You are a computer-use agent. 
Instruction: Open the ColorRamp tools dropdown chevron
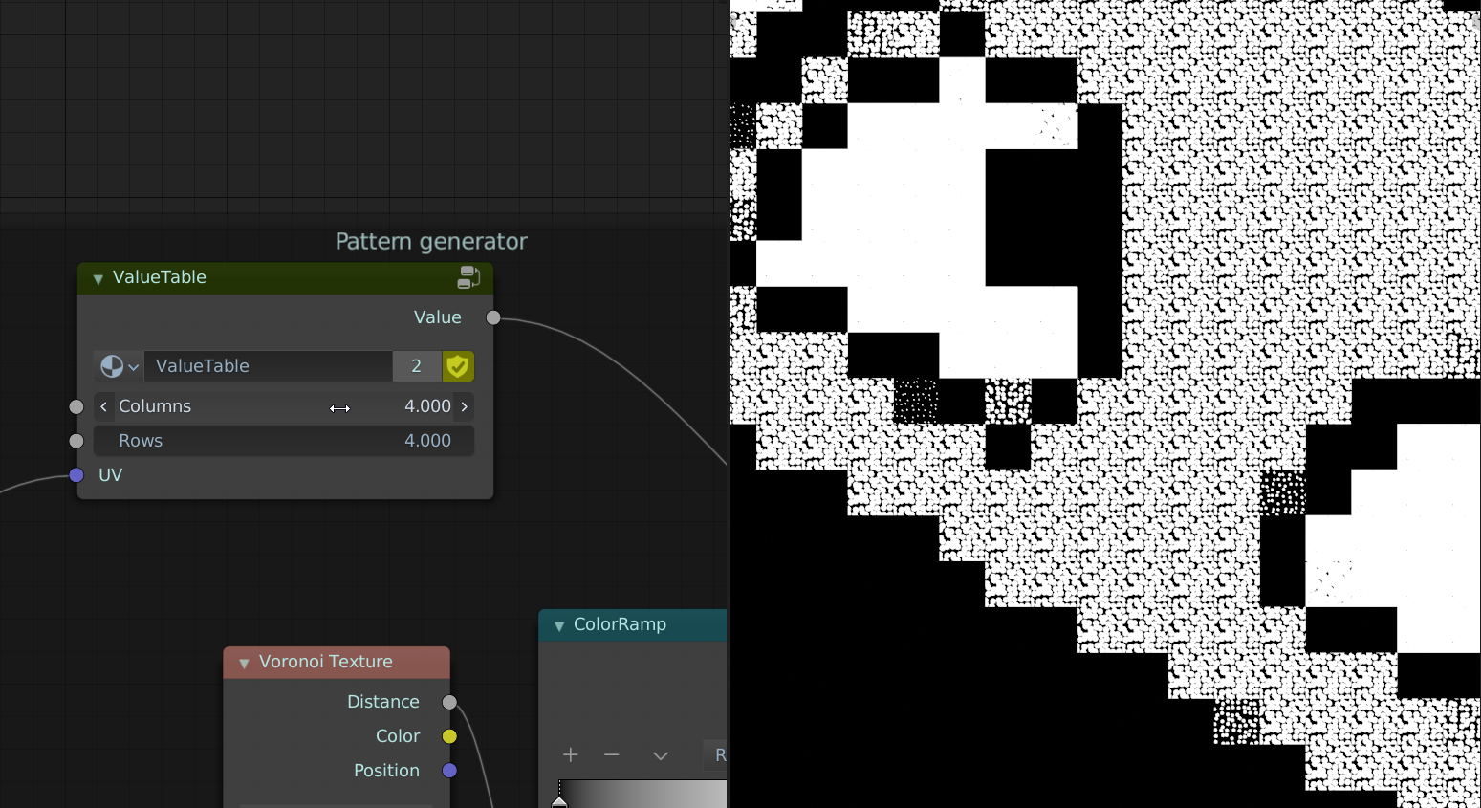[661, 755]
